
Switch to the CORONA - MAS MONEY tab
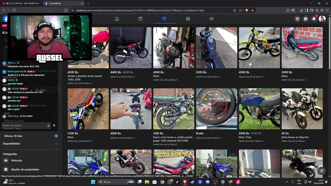(21, 3)
